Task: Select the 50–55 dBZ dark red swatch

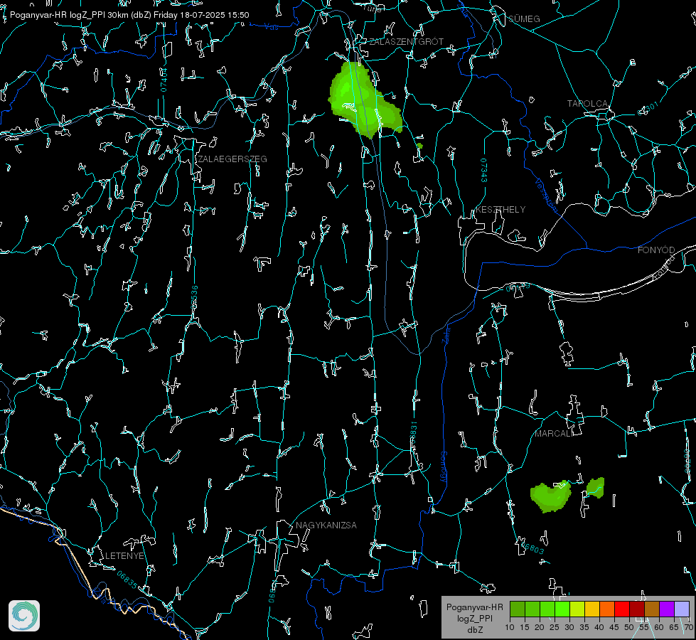Action: click(637, 609)
